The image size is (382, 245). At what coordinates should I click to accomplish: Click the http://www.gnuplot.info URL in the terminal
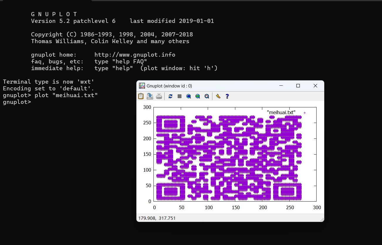[135, 55]
